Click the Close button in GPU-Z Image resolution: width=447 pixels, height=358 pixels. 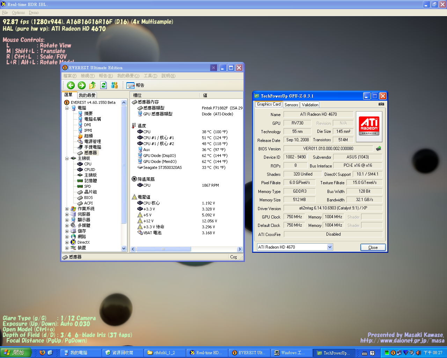tap(373, 247)
